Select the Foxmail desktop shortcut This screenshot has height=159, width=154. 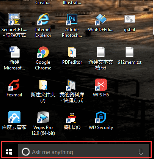pos(14,85)
